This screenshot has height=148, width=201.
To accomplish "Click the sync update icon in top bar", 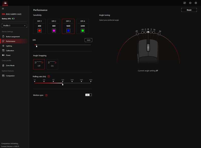I will click(190, 3).
